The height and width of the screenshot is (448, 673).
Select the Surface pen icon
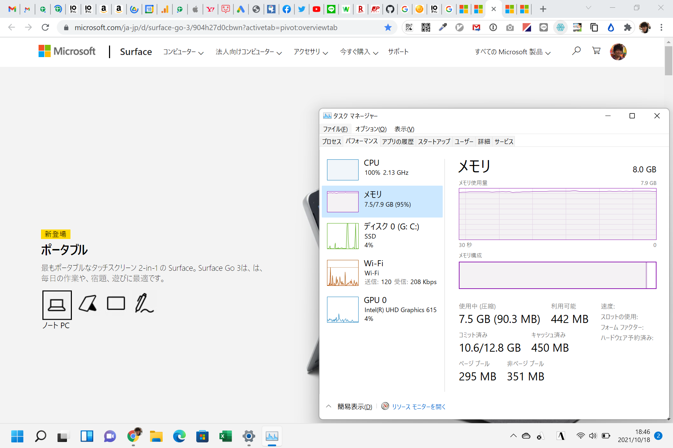coord(144,303)
